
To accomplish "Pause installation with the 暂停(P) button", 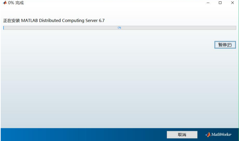I will pyautogui.click(x=225, y=45).
